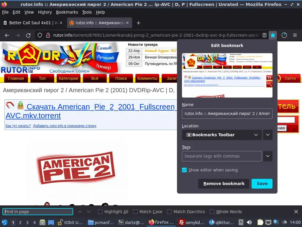
Task: Click the insecure connection padlock icon
Action: coord(48,35)
